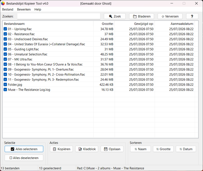Screen dimensions: 203x171
Task: Click the Grootte column header
Action: [104, 24]
